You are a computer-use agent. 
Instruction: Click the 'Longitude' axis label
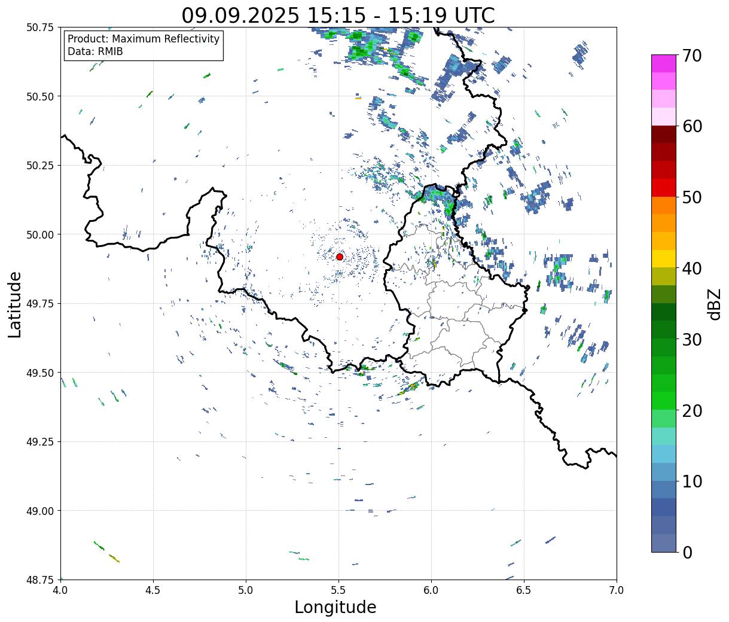pos(335,607)
